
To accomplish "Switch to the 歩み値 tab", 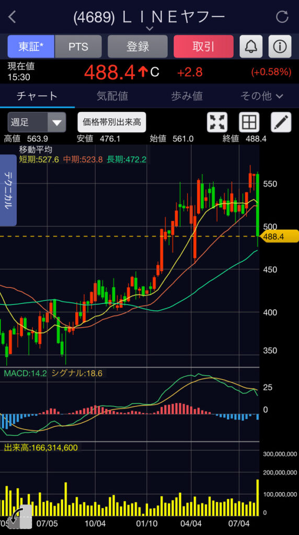I will click(187, 96).
